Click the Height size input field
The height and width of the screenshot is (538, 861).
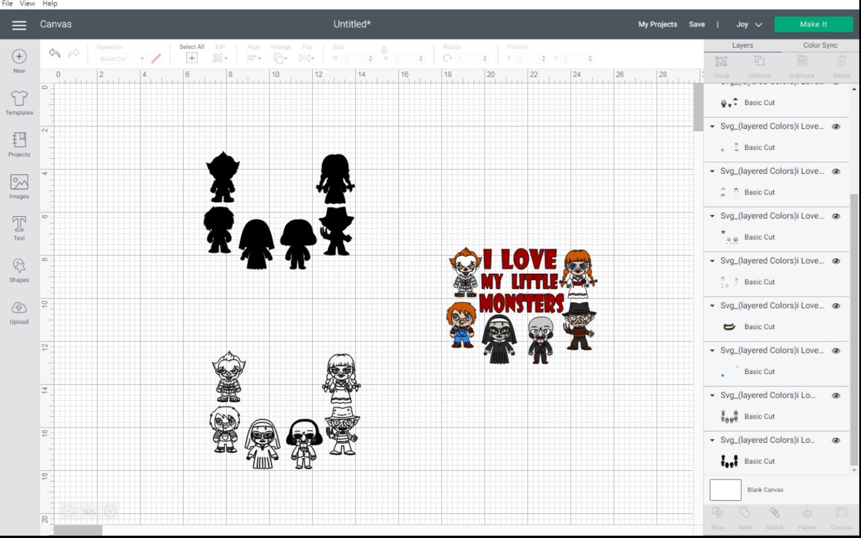coord(408,59)
